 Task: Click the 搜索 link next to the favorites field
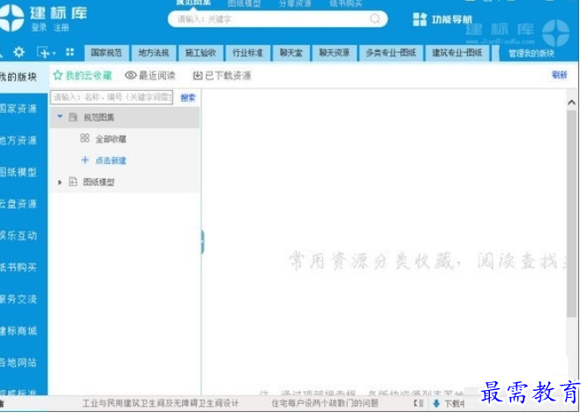coord(188,98)
